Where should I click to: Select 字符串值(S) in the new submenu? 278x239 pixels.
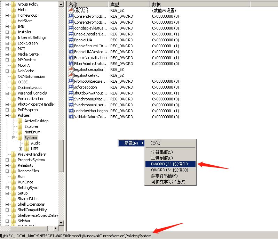click(162, 152)
